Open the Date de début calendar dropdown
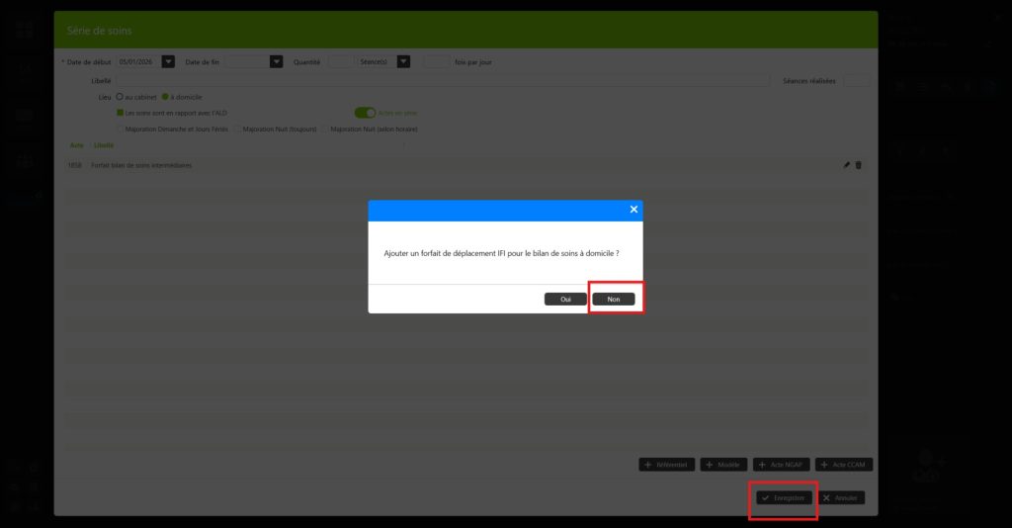This screenshot has width=1012, height=528. (168, 62)
